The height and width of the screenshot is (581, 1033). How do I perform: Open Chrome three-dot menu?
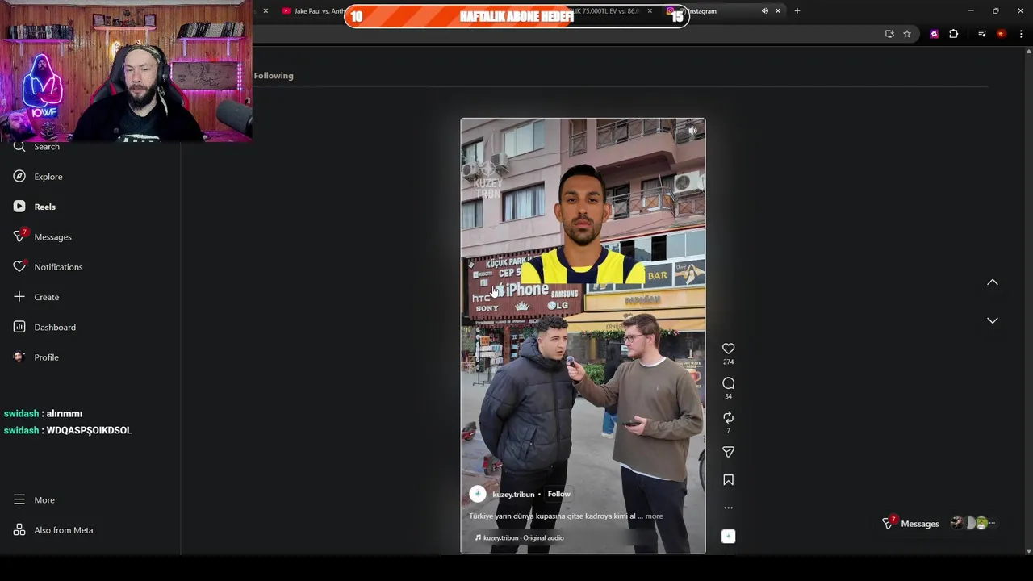(x=1022, y=34)
